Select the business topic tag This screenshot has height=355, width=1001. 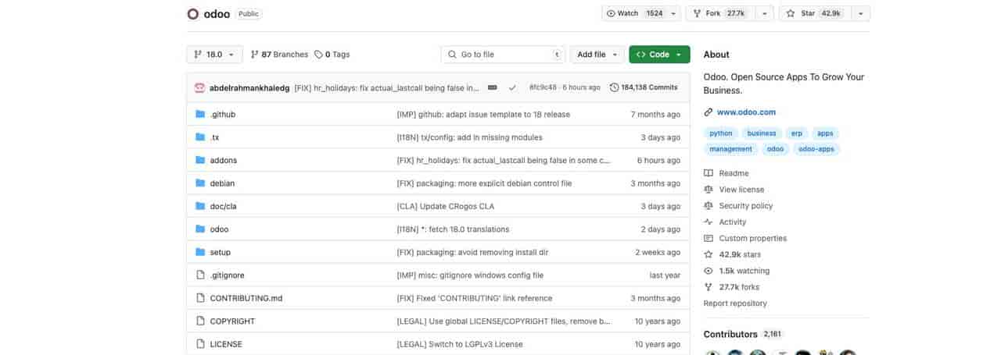point(762,133)
